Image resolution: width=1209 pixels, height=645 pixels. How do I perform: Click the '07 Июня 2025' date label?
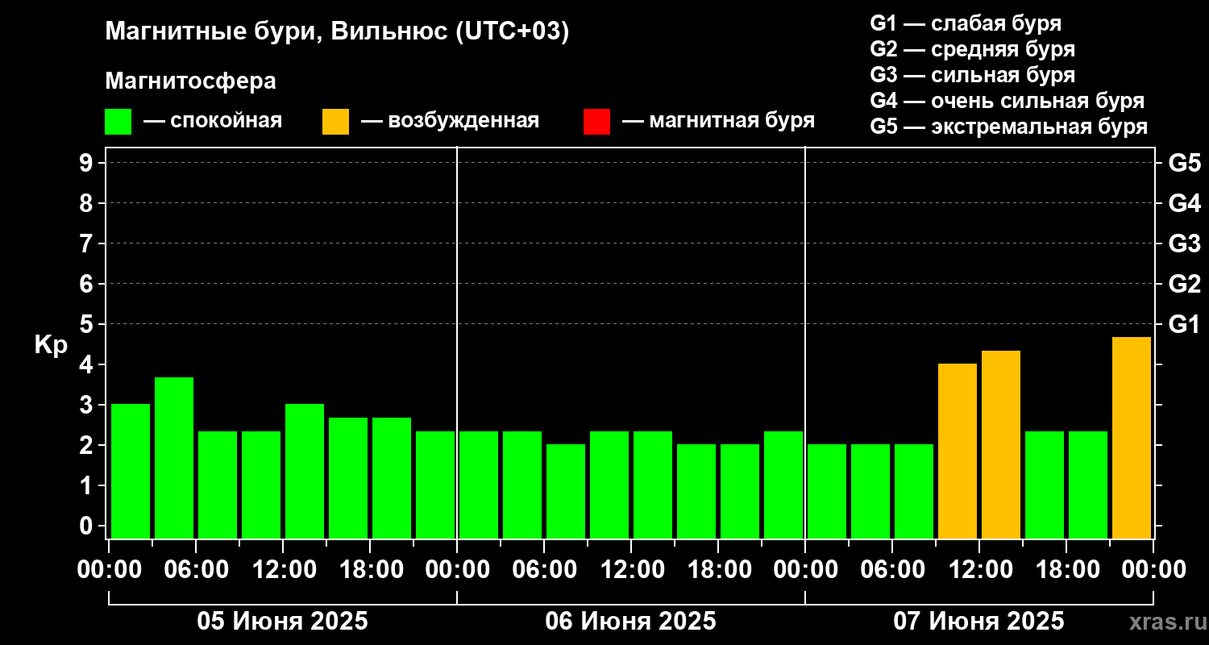(x=979, y=622)
